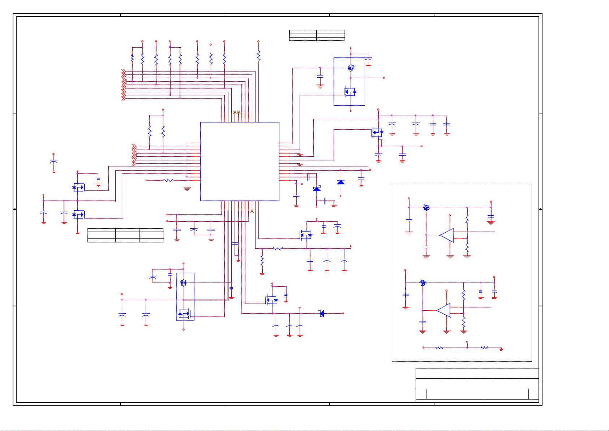Click the lower op-amp triangle in the boxed sub-circuit
This screenshot has width=609, height=431.
point(443,310)
